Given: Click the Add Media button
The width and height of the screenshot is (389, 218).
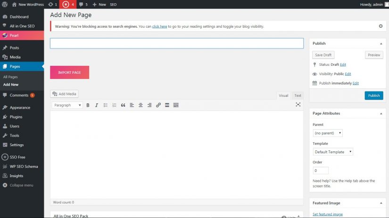Looking at the screenshot, I should click(64, 94).
